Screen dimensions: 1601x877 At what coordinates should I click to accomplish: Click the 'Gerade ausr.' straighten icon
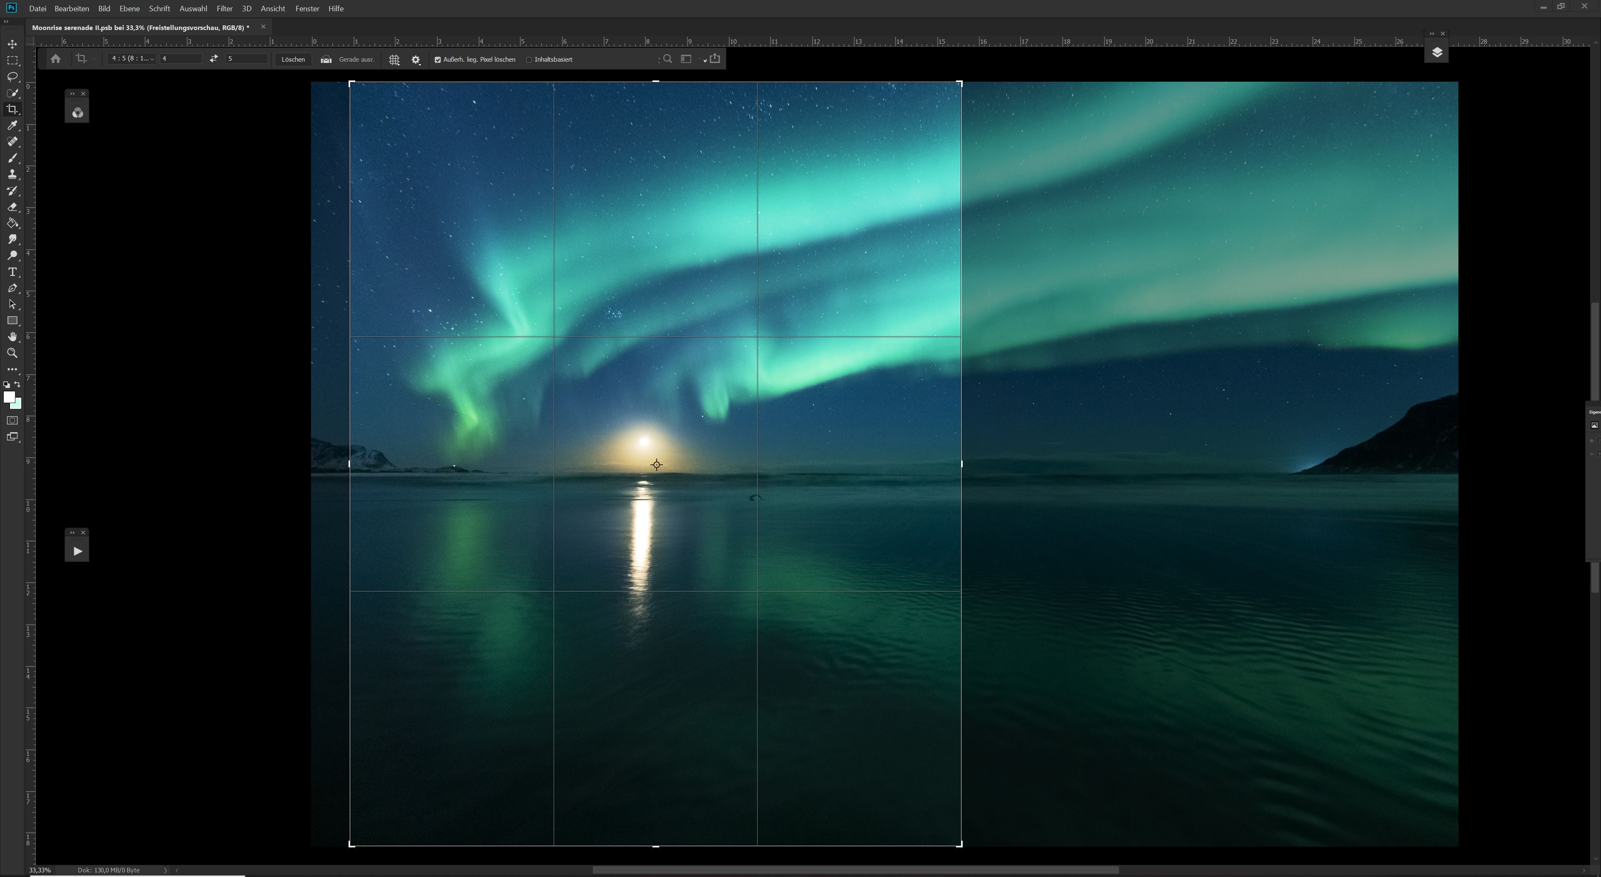coord(326,59)
